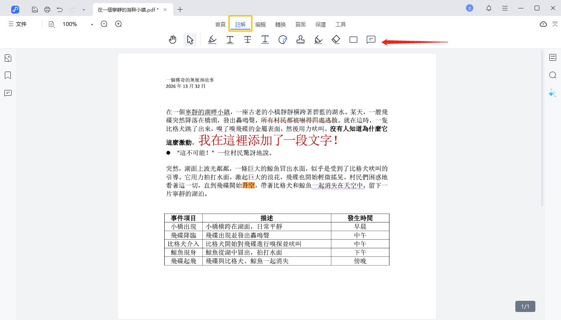Select the Hand tool for panning
Viewport: 561px width, 320px height.
click(172, 40)
